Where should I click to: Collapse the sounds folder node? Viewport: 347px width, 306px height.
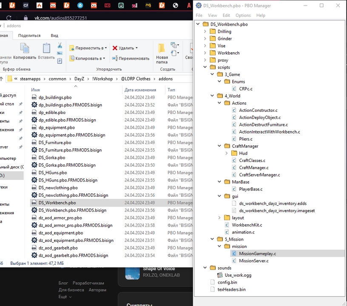205,268
